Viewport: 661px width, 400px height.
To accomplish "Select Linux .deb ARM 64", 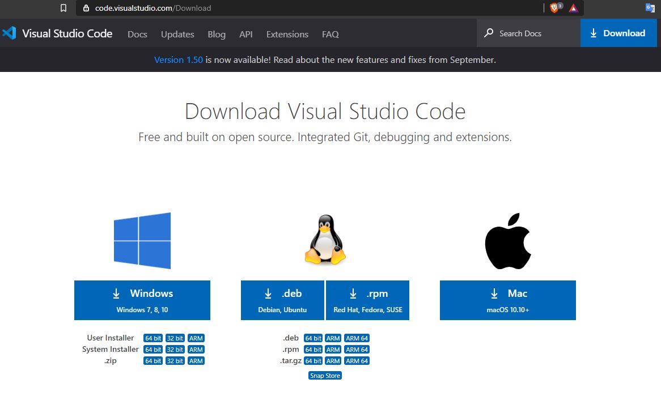I will [357, 338].
